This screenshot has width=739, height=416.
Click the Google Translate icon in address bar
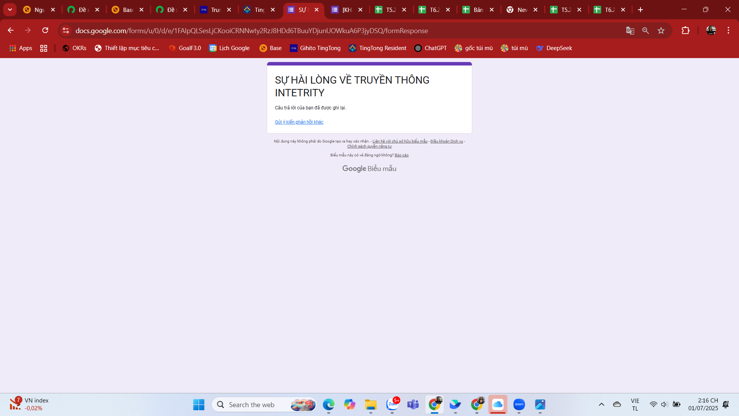(x=630, y=30)
